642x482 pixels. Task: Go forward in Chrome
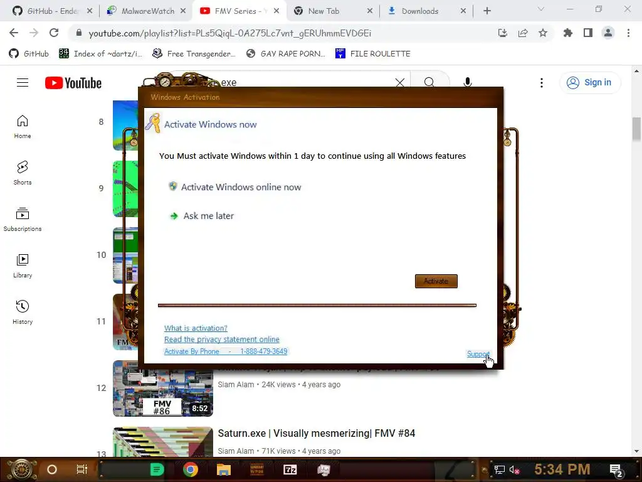(x=34, y=33)
